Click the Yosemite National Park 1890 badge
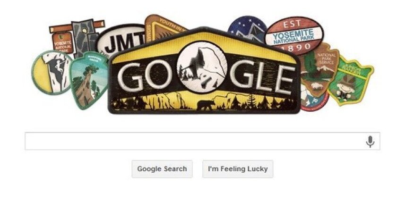Screen dimensions: 397x201 pos(294,35)
